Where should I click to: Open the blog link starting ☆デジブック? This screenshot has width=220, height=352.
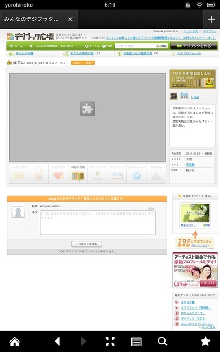pos(196,307)
